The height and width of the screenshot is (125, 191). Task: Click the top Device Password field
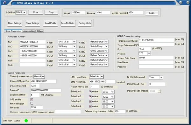(x=136, y=13)
